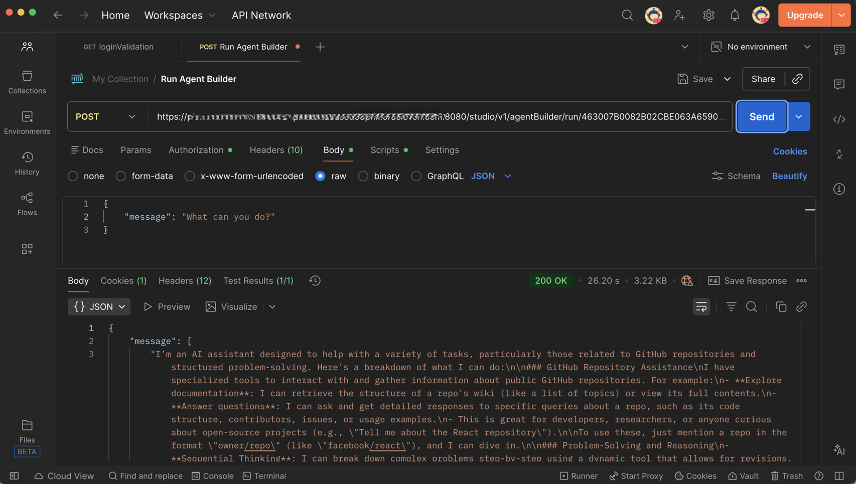Open the JSON response format dropdown
The width and height of the screenshot is (856, 484).
point(99,306)
